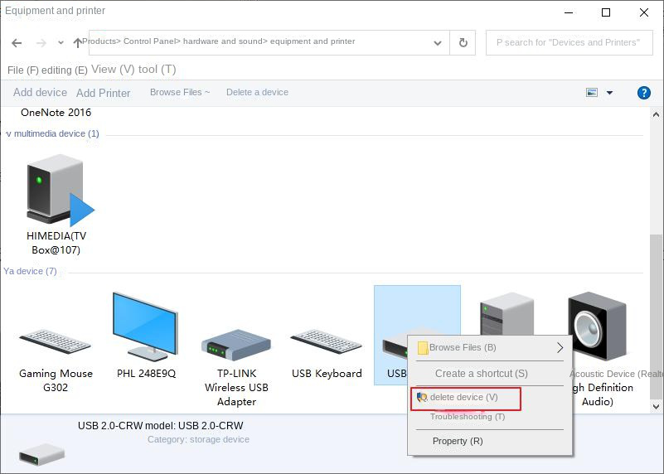The width and height of the screenshot is (664, 474).
Task: Open the view options dropdown arrow
Action: coord(610,93)
